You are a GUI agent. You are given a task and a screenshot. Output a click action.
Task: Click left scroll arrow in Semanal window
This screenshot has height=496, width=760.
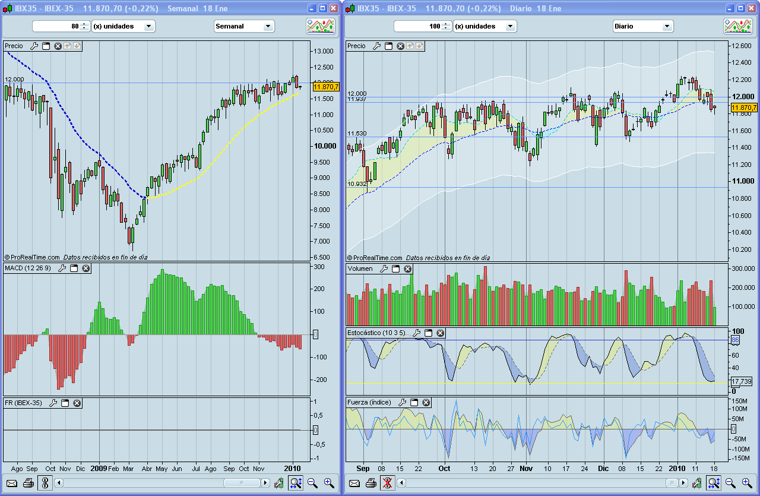point(58,483)
